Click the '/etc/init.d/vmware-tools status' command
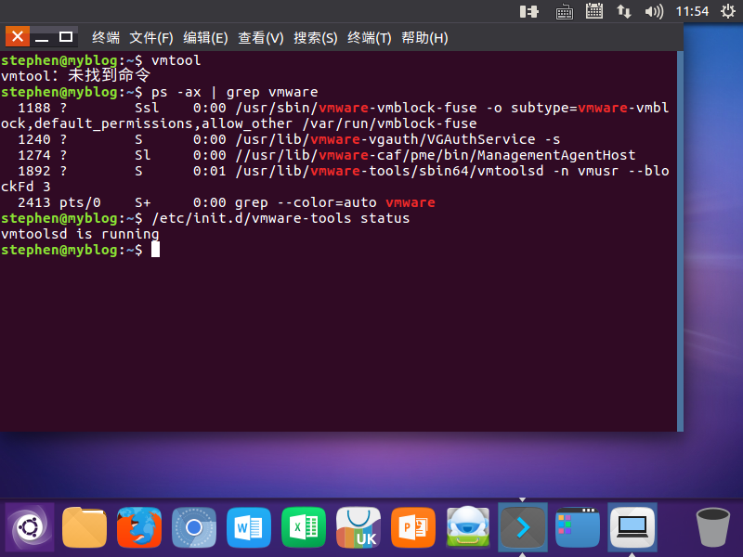 (x=280, y=218)
